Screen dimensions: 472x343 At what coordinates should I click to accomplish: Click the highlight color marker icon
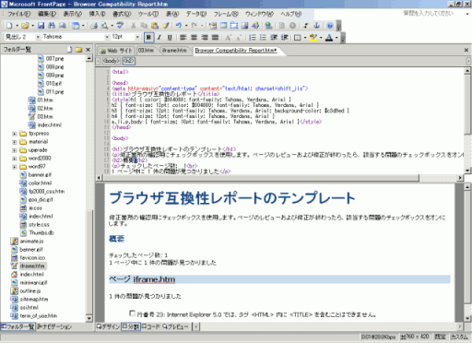click(313, 38)
